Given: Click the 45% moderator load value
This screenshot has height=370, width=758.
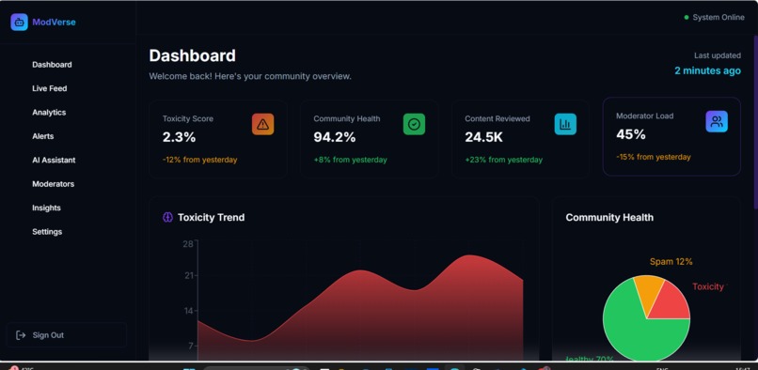Looking at the screenshot, I should coord(631,135).
